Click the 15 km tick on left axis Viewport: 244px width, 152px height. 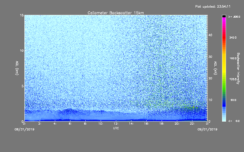(22, 15)
